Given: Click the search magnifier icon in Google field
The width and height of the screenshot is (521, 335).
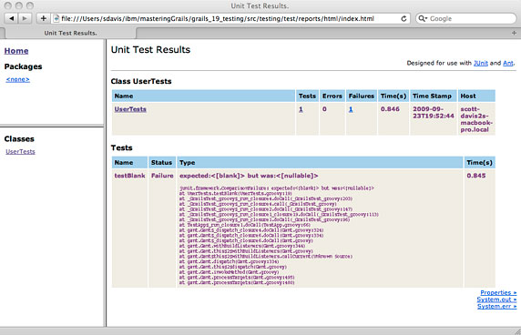Looking at the screenshot, I should click(x=422, y=18).
